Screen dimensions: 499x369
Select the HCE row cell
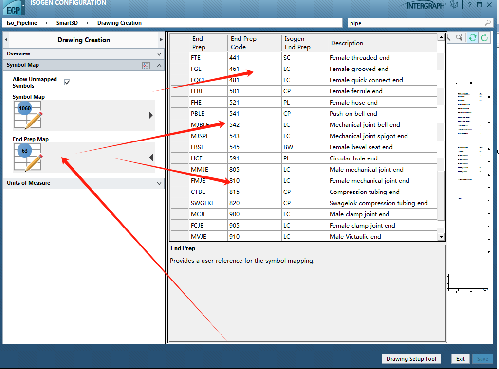208,158
